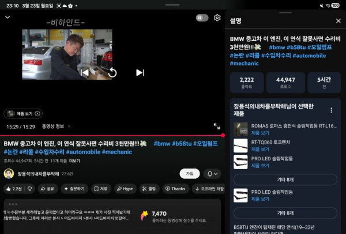Click the #리콜 hashtag in description panel

pyautogui.click(x=253, y=55)
